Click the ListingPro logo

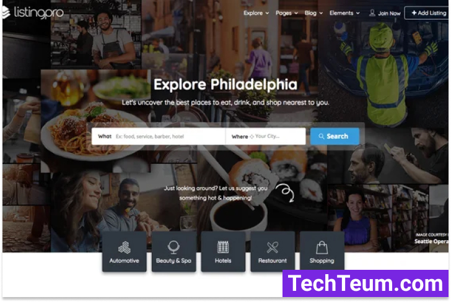tap(32, 12)
